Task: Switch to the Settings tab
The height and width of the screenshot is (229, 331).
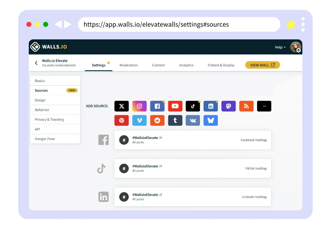Action: pyautogui.click(x=99, y=65)
